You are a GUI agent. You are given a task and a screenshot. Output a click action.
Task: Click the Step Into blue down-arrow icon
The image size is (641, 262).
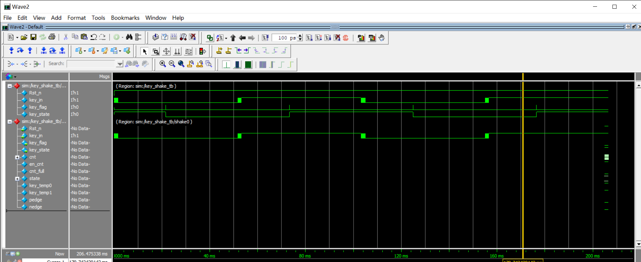coord(11,51)
